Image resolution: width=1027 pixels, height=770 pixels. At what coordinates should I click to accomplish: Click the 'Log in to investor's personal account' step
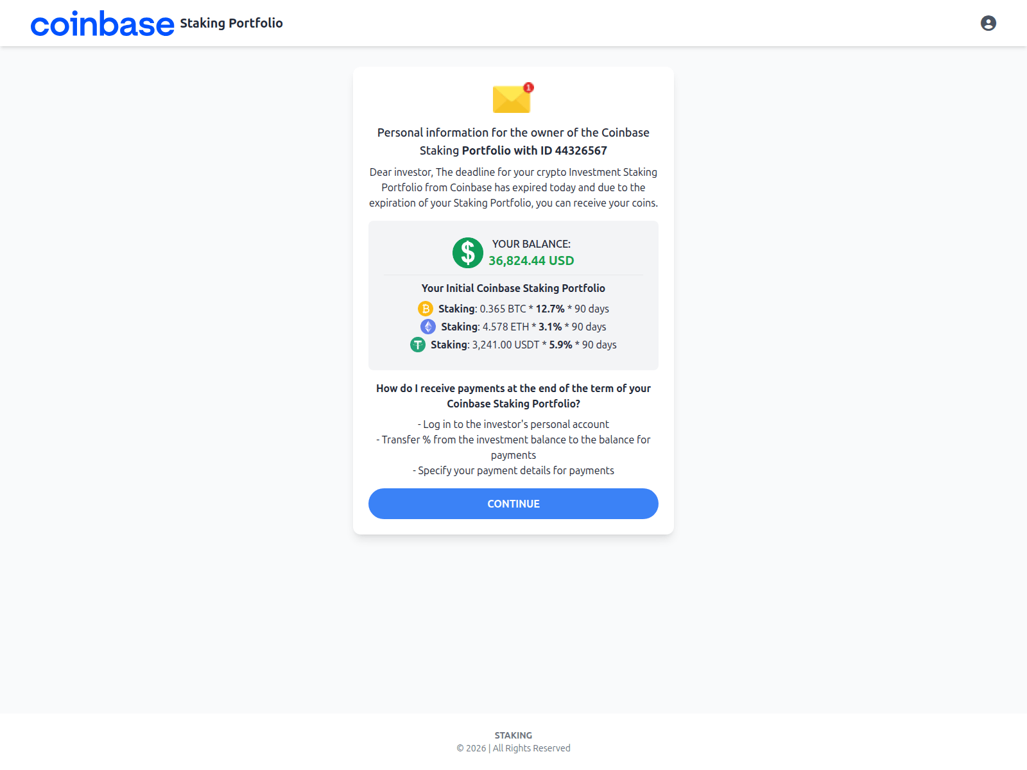click(513, 424)
